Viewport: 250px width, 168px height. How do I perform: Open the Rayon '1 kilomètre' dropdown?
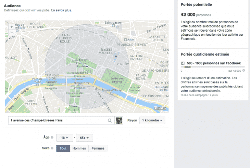[152, 120]
